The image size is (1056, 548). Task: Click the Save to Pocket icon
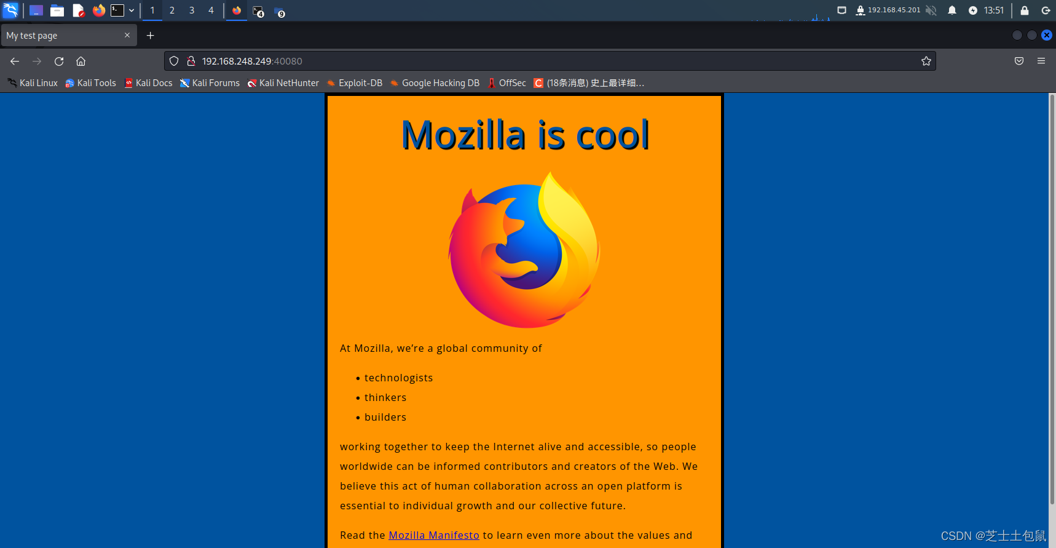(1019, 61)
